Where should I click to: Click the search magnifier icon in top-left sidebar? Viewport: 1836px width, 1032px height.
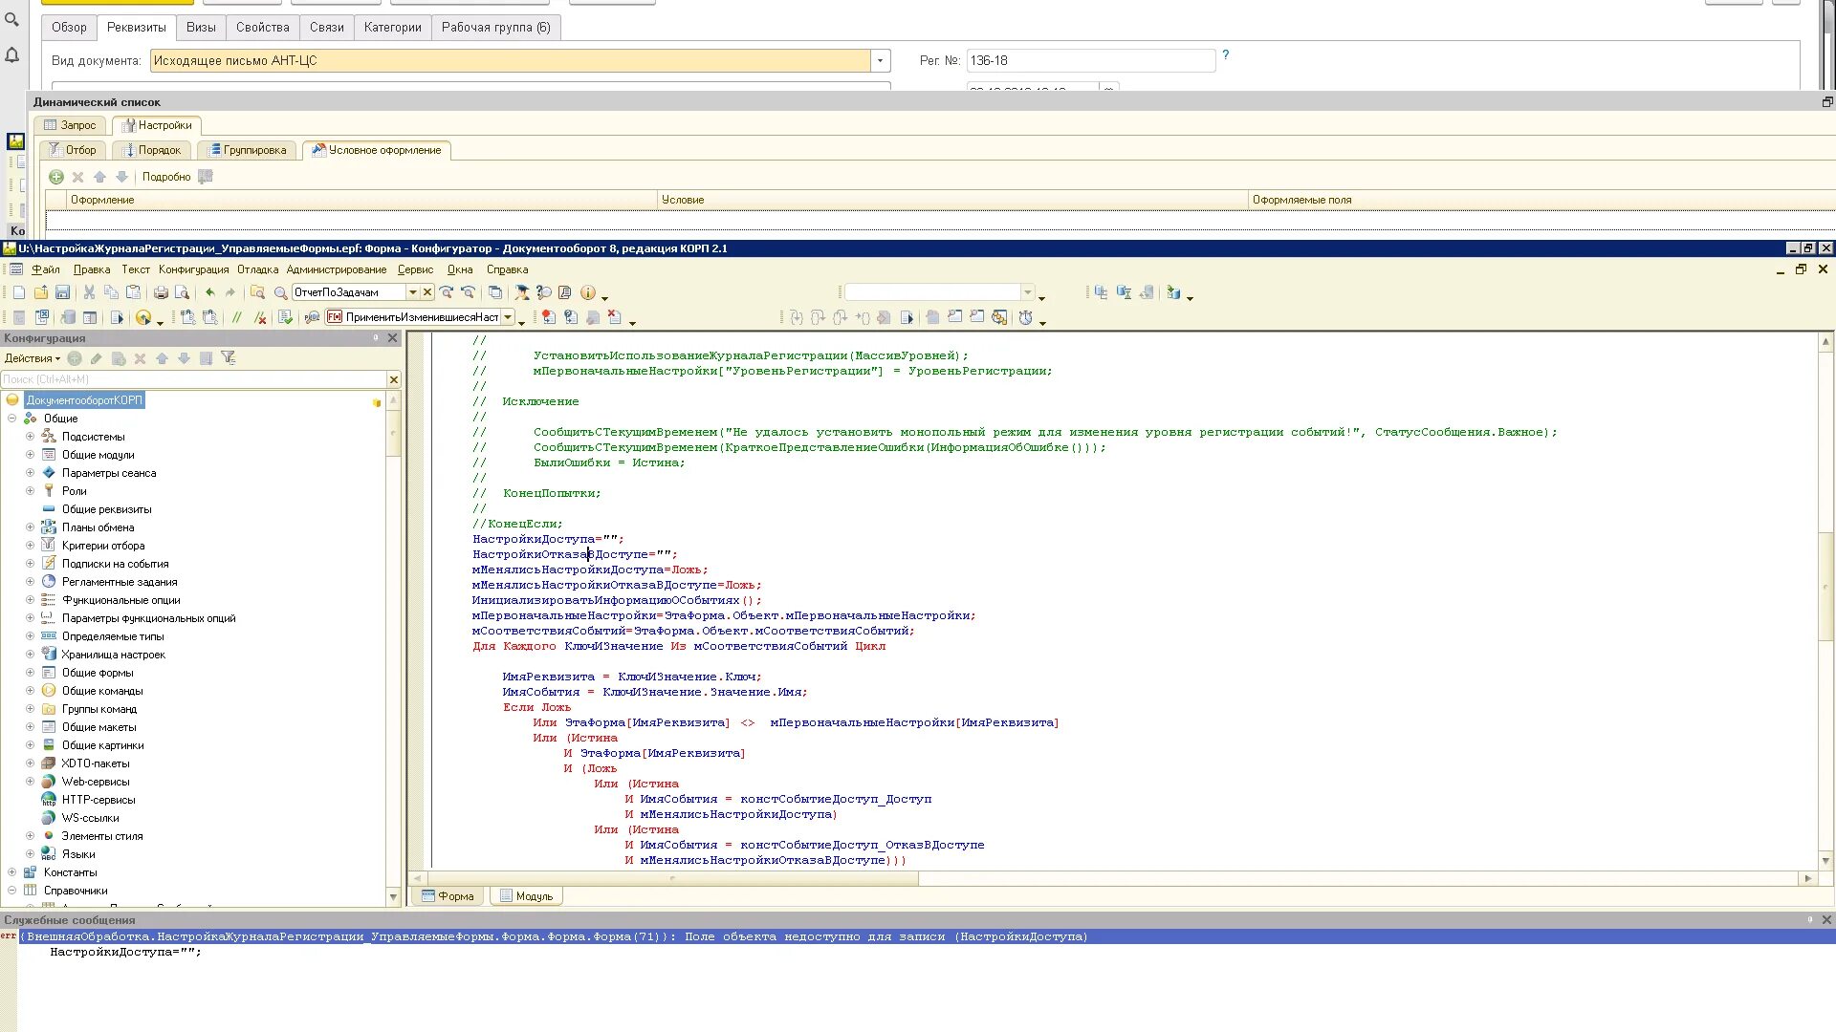point(12,19)
